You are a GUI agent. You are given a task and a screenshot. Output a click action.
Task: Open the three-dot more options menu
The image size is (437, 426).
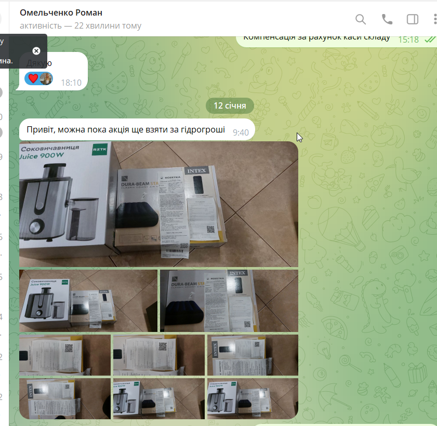[x=435, y=20]
